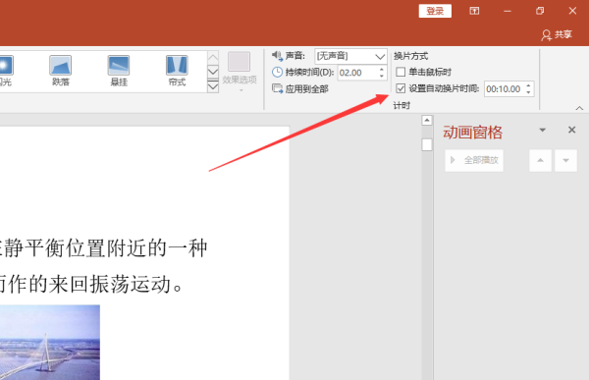The height and width of the screenshot is (380, 589).
Task: Click the 声音 speaker icon
Action: [277, 56]
